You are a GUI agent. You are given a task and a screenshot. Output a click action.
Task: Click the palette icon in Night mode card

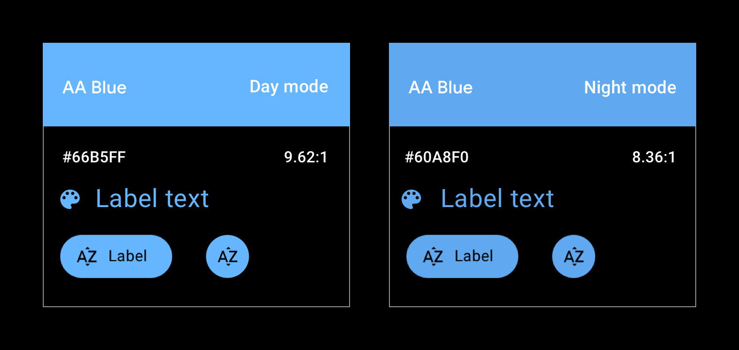[x=412, y=198]
